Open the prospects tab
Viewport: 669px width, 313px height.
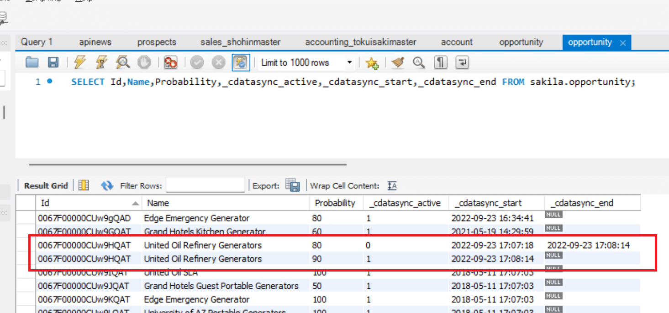[157, 42]
